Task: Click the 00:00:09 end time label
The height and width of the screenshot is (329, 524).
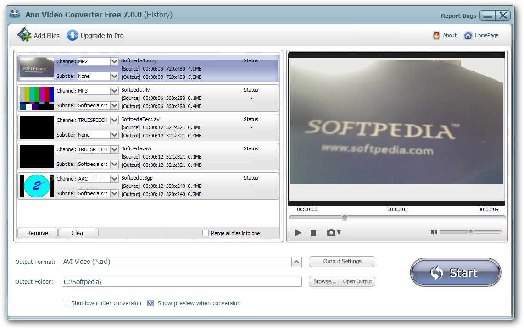Action: click(488, 209)
